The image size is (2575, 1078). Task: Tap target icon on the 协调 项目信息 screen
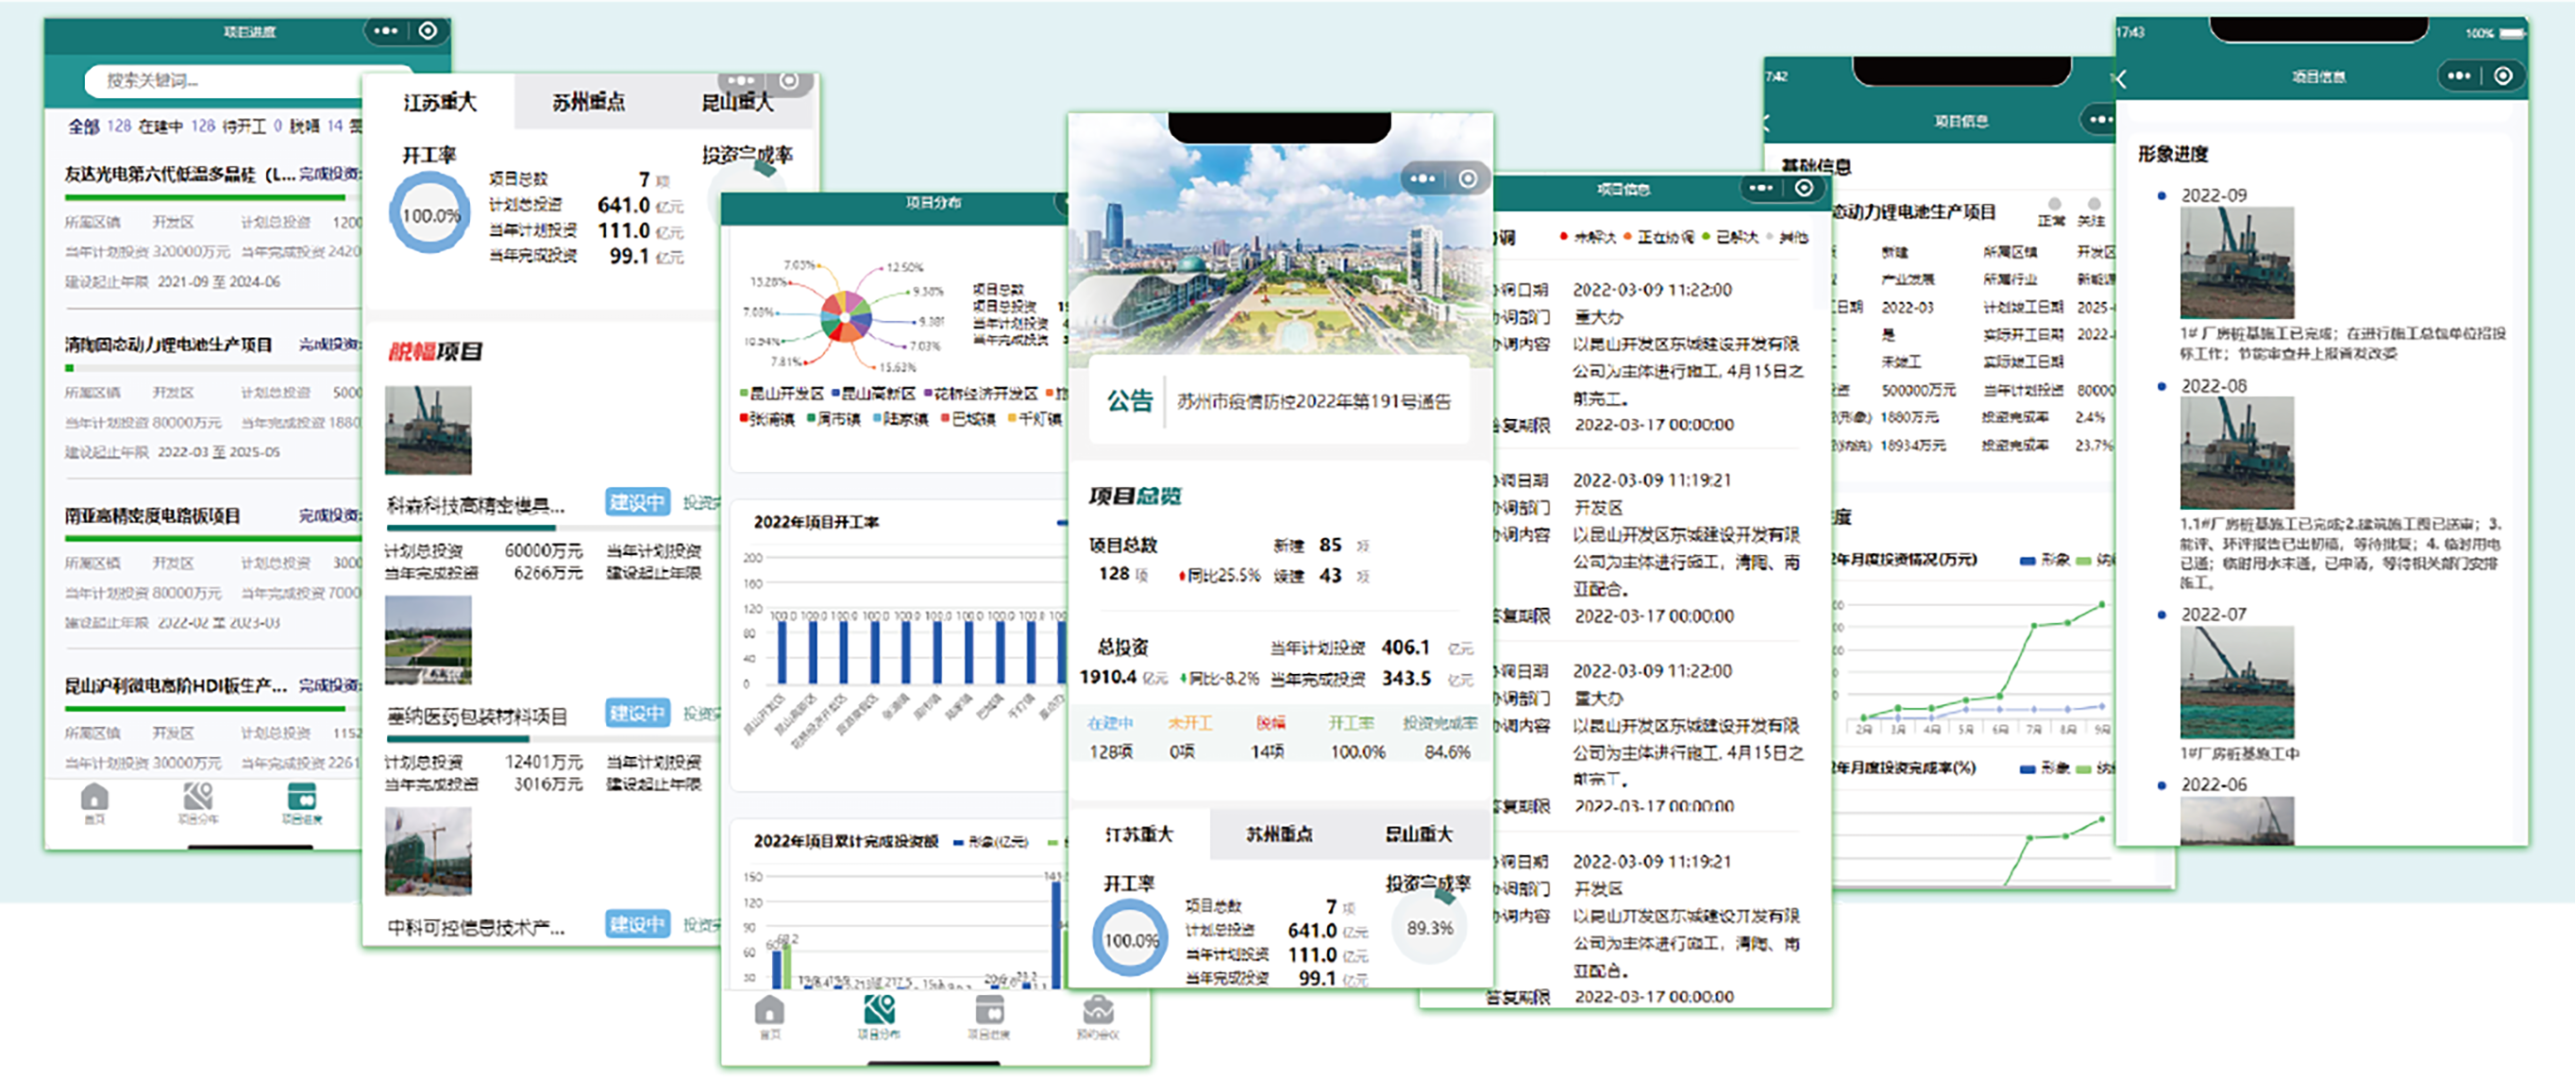[x=1803, y=188]
